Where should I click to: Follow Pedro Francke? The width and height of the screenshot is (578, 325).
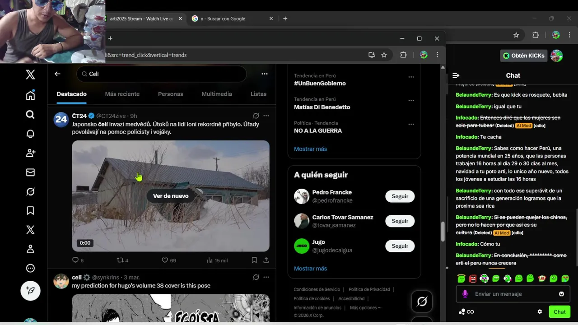click(400, 196)
